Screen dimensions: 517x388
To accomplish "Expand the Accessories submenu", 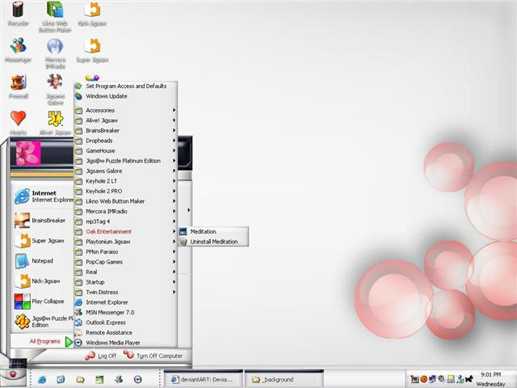I will click(126, 110).
